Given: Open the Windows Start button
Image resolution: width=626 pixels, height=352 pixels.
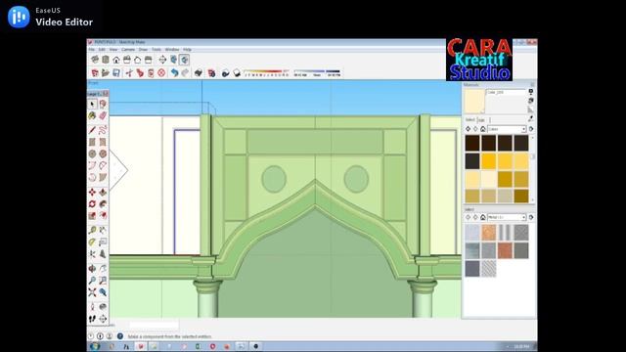Looking at the screenshot, I should [x=95, y=346].
